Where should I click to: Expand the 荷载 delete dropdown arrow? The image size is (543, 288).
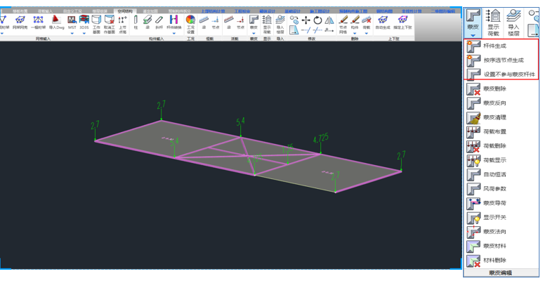[x=367, y=33]
